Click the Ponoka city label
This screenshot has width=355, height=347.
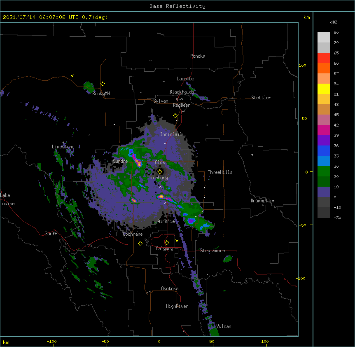click(198, 56)
